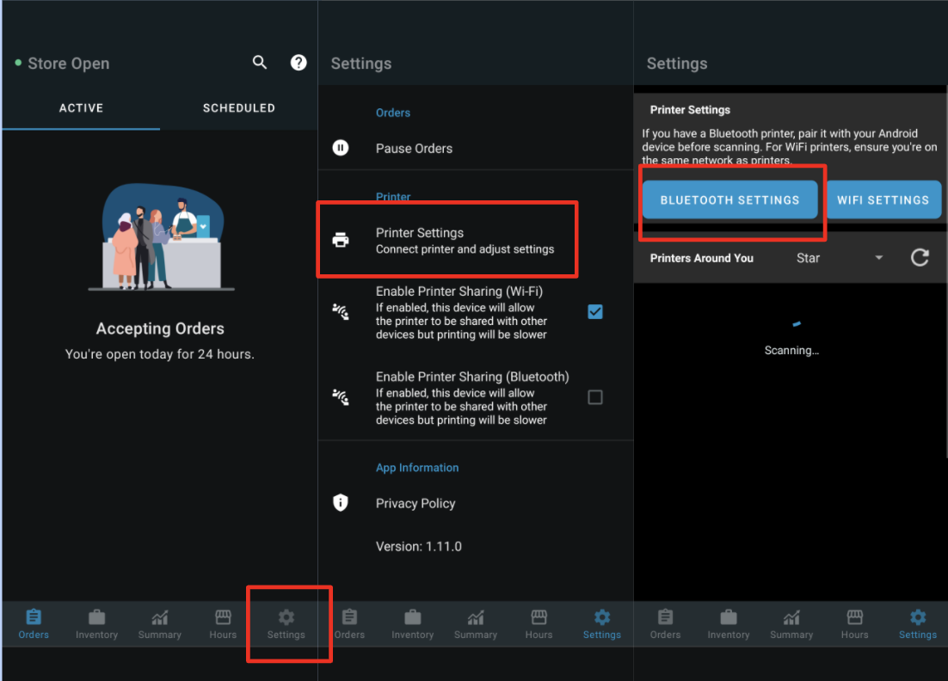Open help question mark icon
This screenshot has height=681, width=948.
point(298,62)
